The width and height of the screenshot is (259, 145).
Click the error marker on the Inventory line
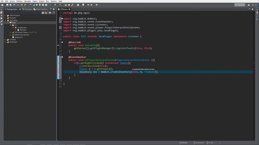click(58, 72)
